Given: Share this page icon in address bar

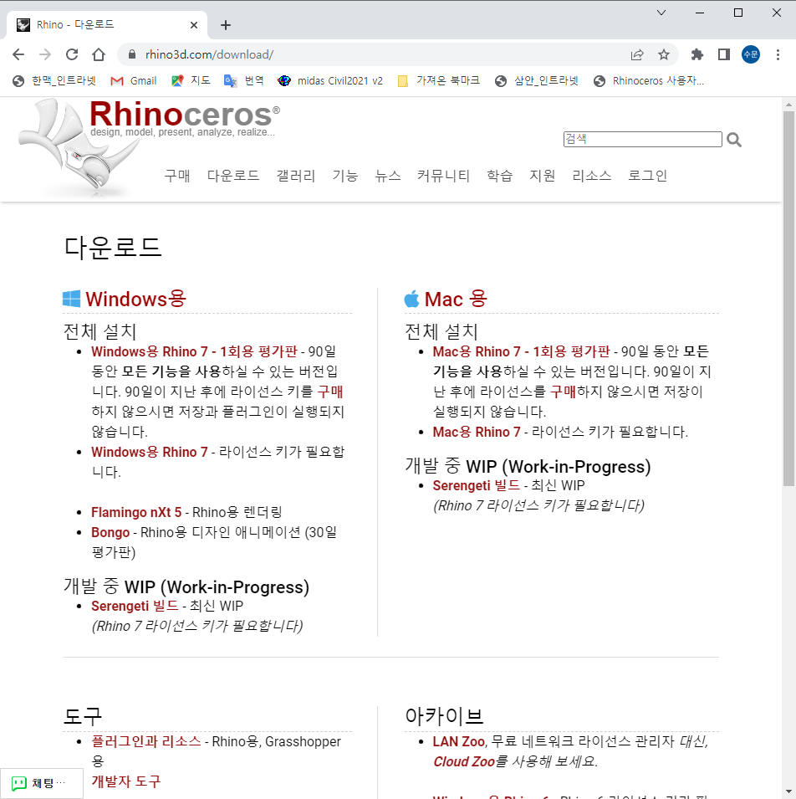Looking at the screenshot, I should 637,54.
